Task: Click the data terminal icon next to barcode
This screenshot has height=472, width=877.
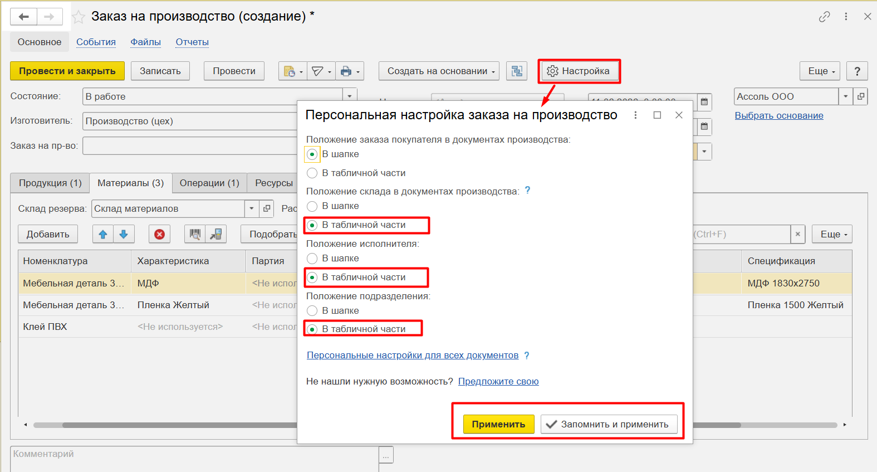Action: click(216, 235)
